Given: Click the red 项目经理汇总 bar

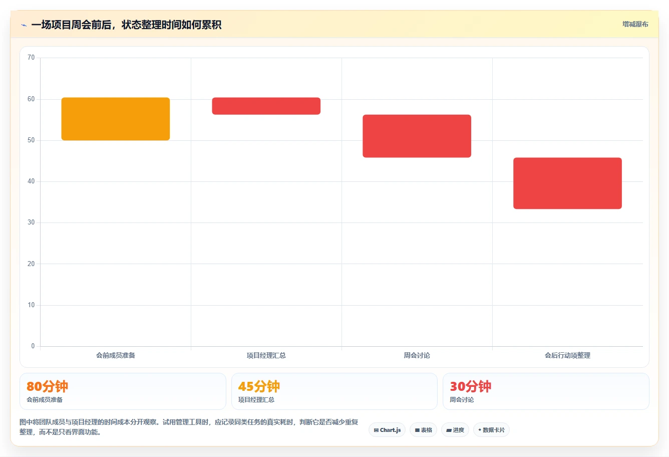Looking at the screenshot, I should pos(266,106).
